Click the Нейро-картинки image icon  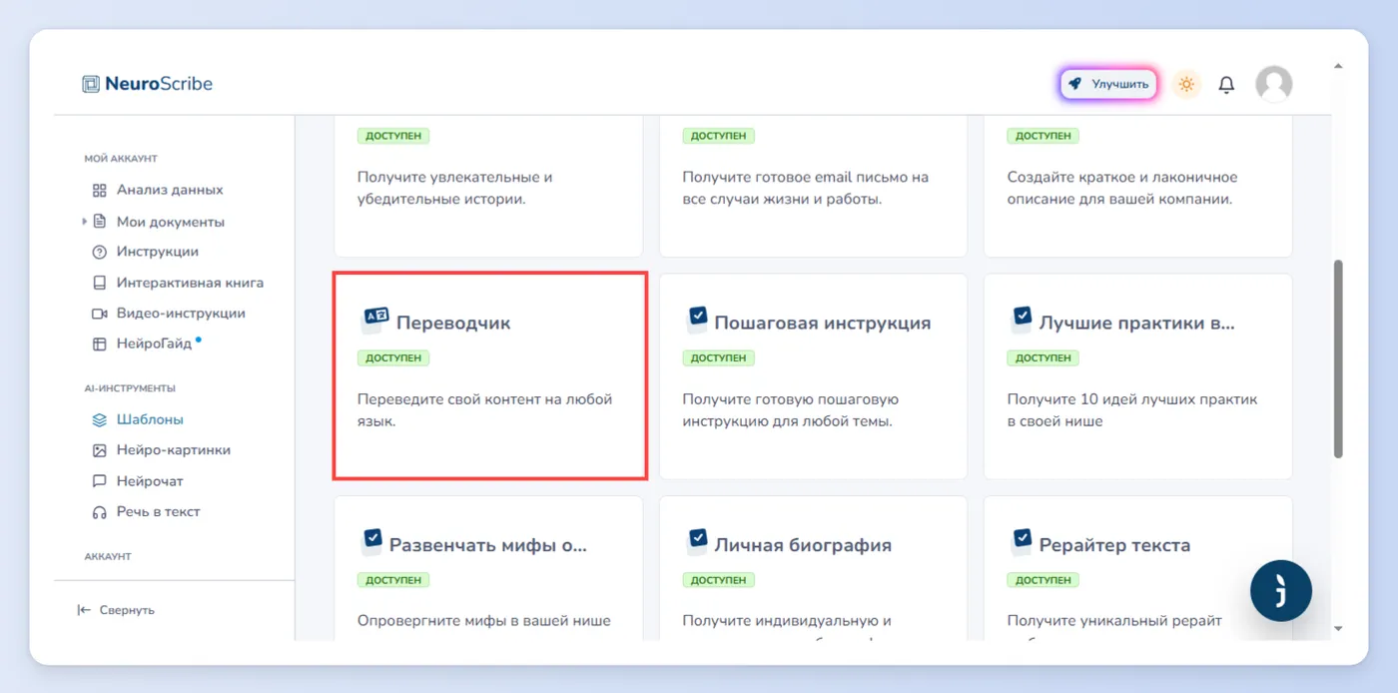[x=99, y=450]
